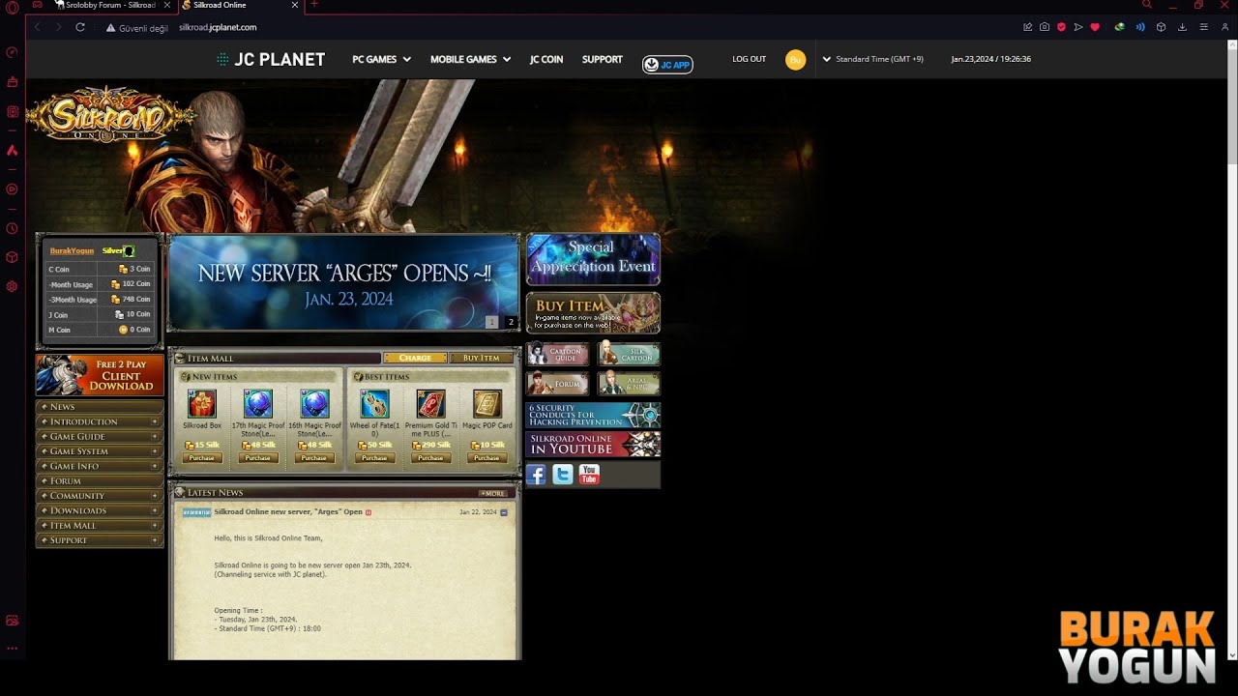Open News in sidebar menu

(100, 407)
